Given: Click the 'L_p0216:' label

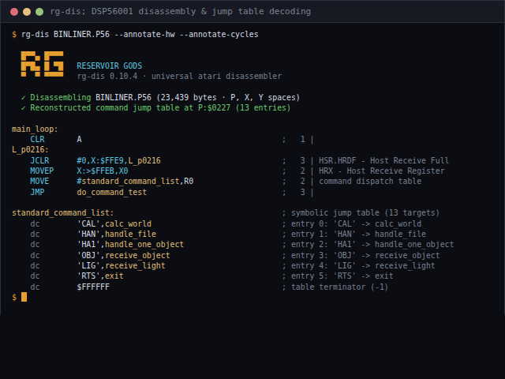Looking at the screenshot, I should coord(30,149).
